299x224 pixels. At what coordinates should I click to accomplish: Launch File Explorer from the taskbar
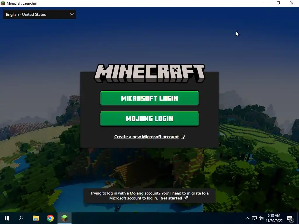pyautogui.click(x=36, y=218)
